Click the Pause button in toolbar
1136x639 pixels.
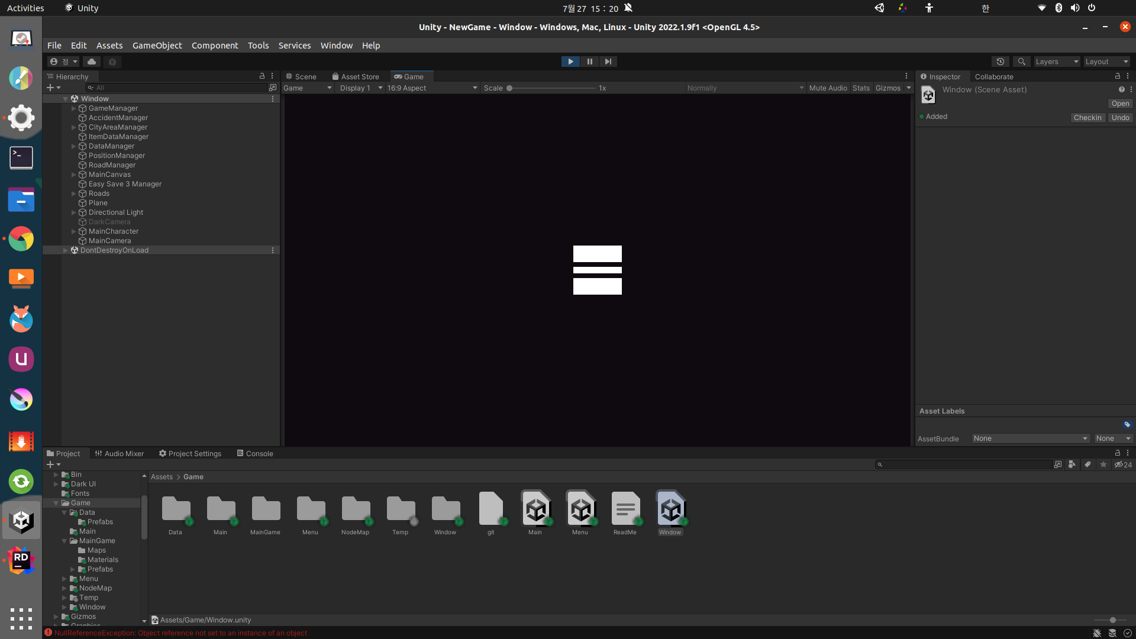tap(589, 62)
